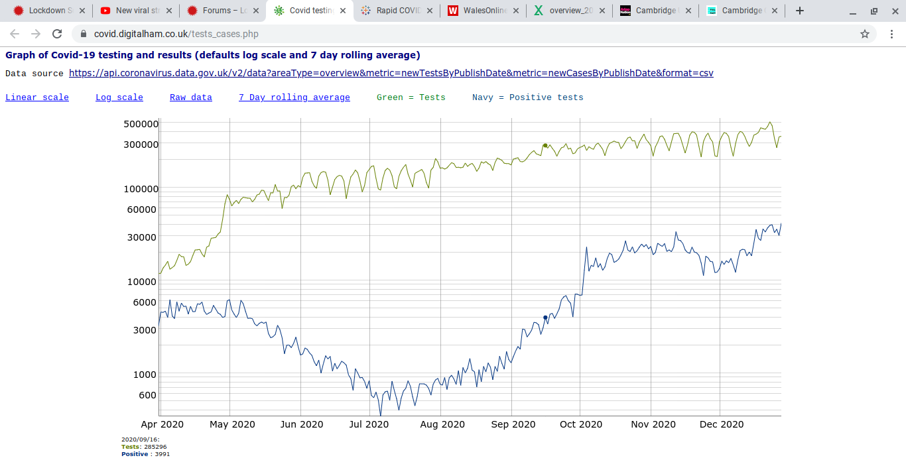
Task: Show Raw data on the graph
Action: point(191,97)
